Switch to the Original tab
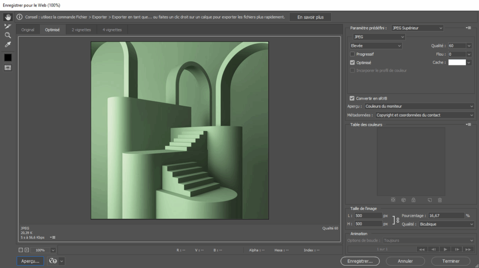The image size is (479, 268). coord(28,29)
